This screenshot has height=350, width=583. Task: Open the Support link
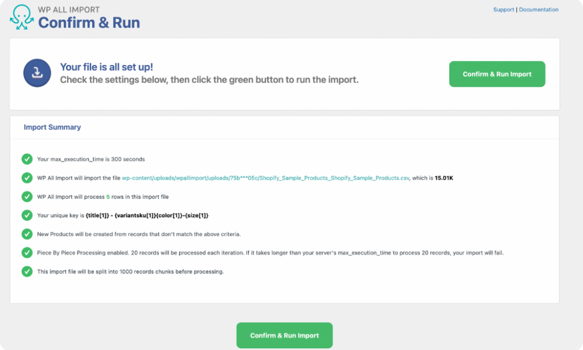(503, 9)
